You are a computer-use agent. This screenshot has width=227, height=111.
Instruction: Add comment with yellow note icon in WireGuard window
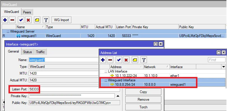(37, 20)
